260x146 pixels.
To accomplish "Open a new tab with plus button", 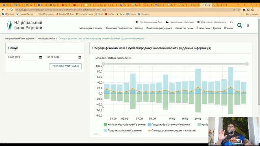I will [227, 5].
